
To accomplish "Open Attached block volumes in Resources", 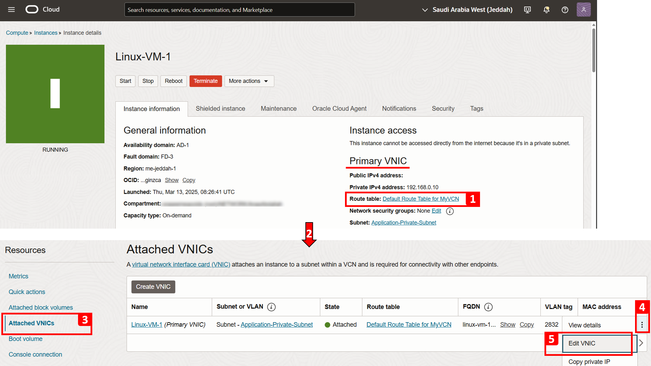I will point(41,308).
